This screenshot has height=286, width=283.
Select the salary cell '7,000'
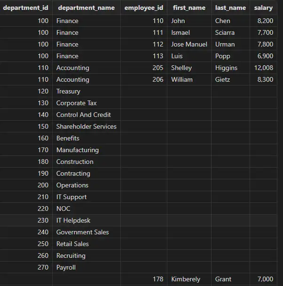tap(263, 279)
